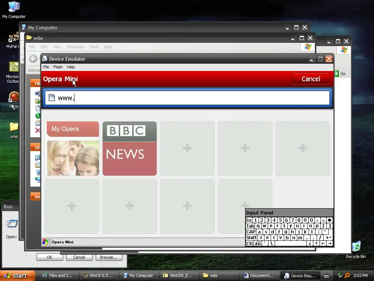This screenshot has width=374, height=281.
Task: Switch to Document1 Word taskbar item
Action: click(x=259, y=276)
